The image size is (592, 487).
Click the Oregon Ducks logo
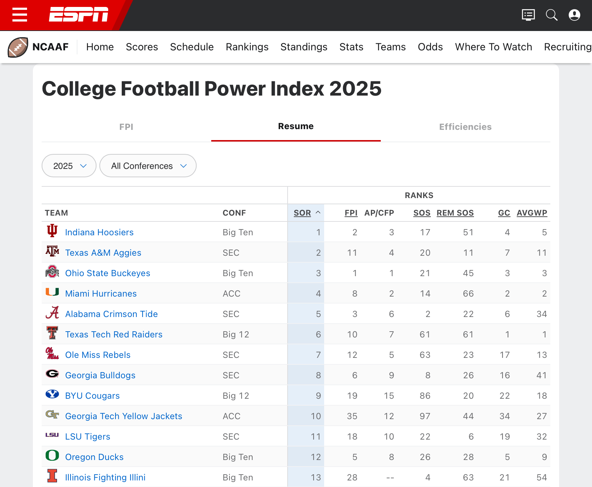[52, 456]
